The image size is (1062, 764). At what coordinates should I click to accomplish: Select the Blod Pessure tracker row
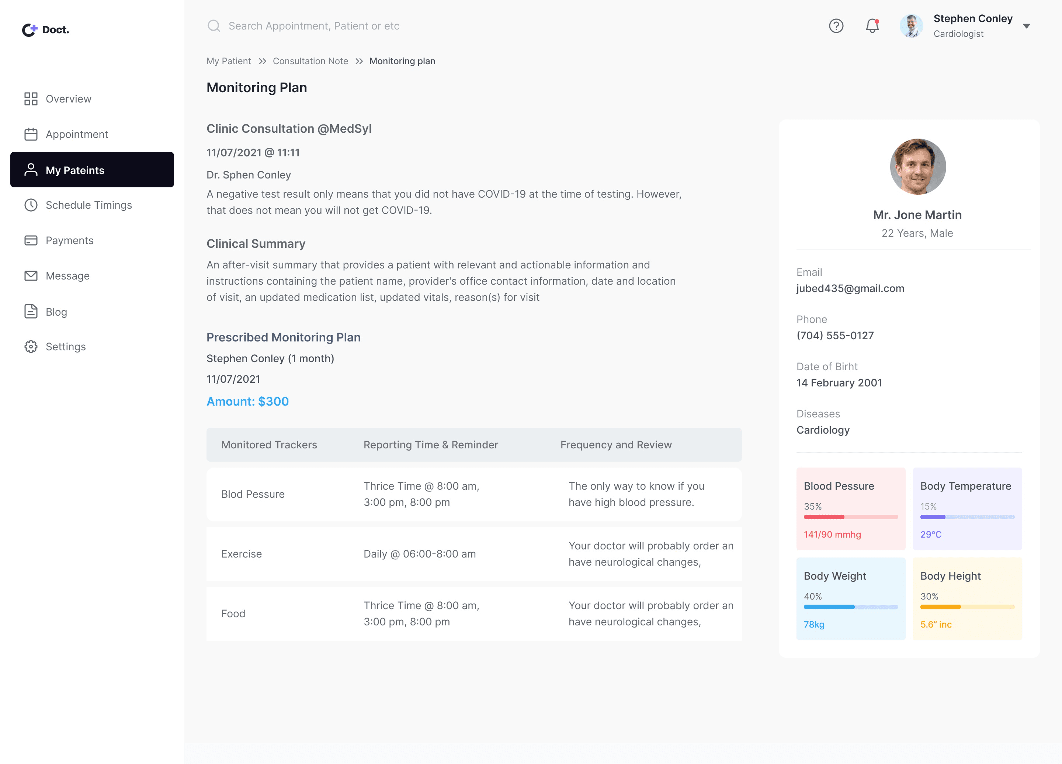[473, 494]
